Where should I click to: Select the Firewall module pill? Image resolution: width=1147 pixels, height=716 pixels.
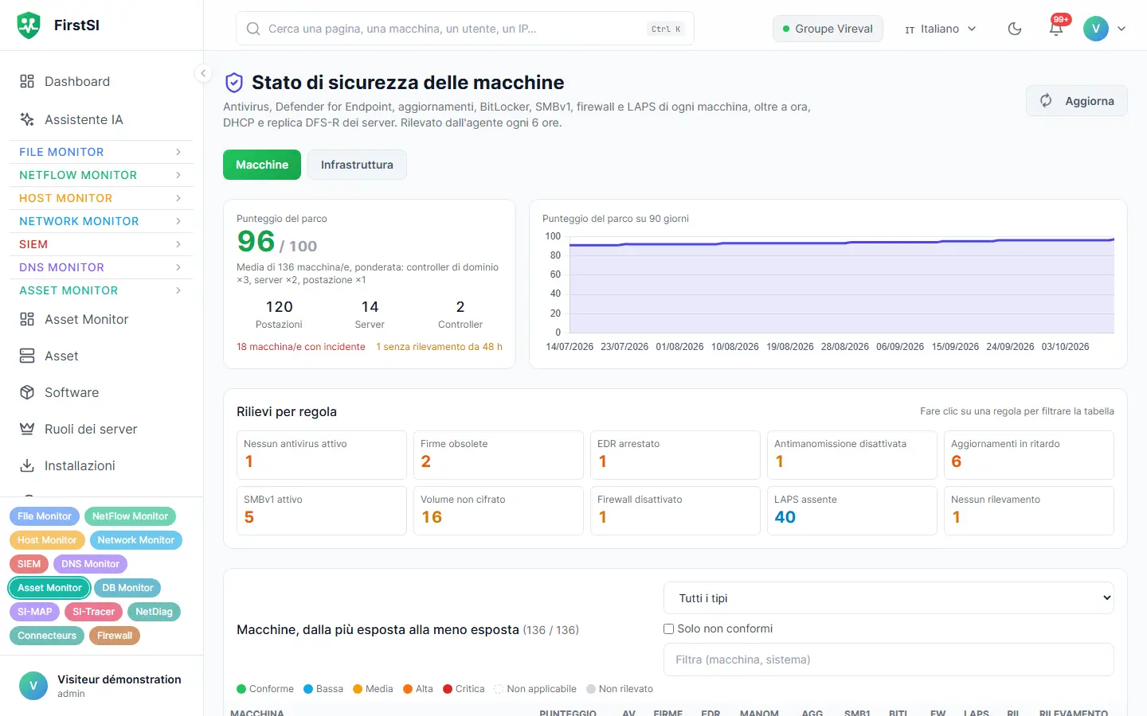(x=115, y=636)
